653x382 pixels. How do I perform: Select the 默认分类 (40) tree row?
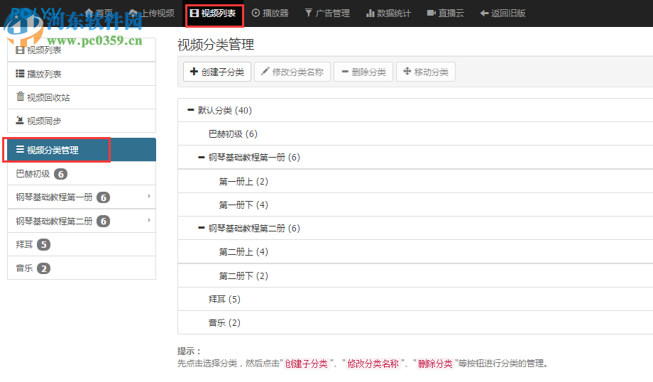pyautogui.click(x=415, y=110)
